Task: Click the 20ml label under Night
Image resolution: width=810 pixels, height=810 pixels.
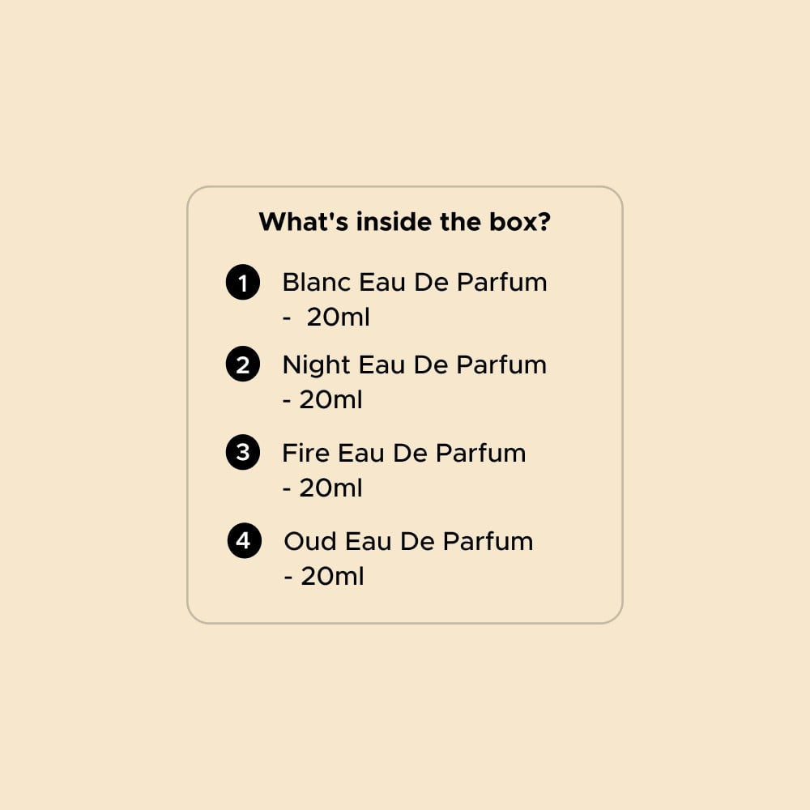Action: point(330,400)
